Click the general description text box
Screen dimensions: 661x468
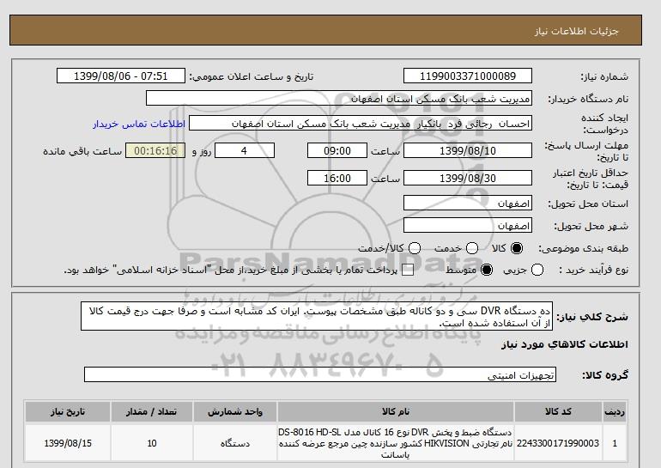317,316
